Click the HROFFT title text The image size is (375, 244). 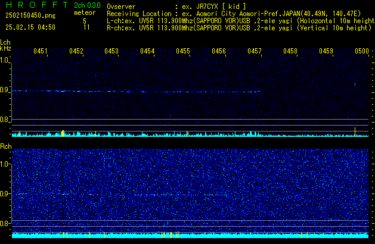[x=37, y=5]
